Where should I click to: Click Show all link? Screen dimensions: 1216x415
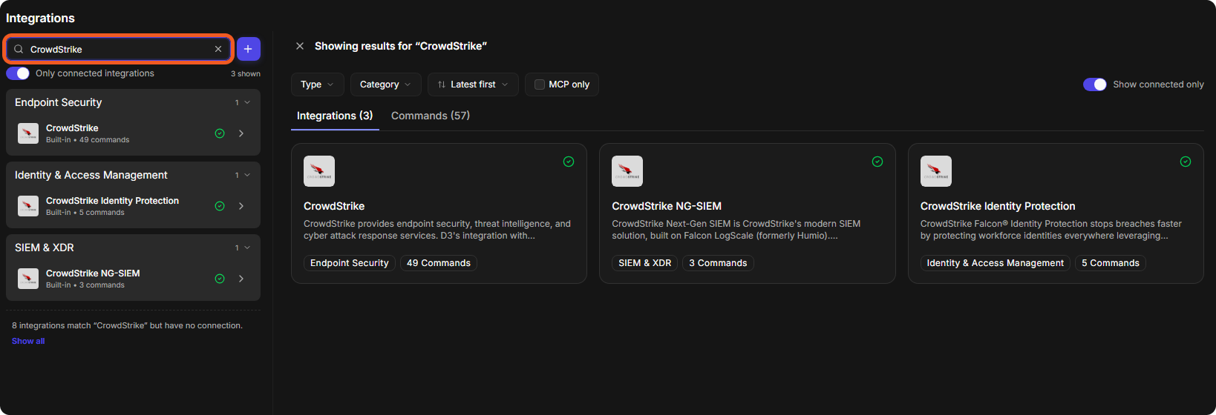28,341
